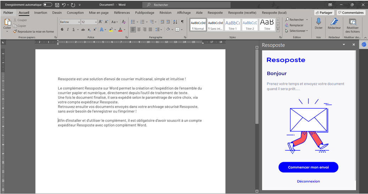Click the Commentaires button
This screenshot has height=194, width=368.
click(351, 13)
